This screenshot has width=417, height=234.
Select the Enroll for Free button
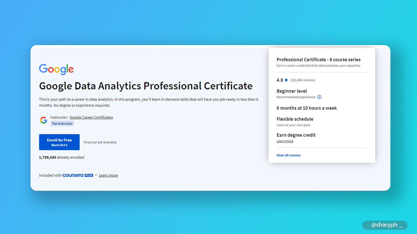pos(59,142)
